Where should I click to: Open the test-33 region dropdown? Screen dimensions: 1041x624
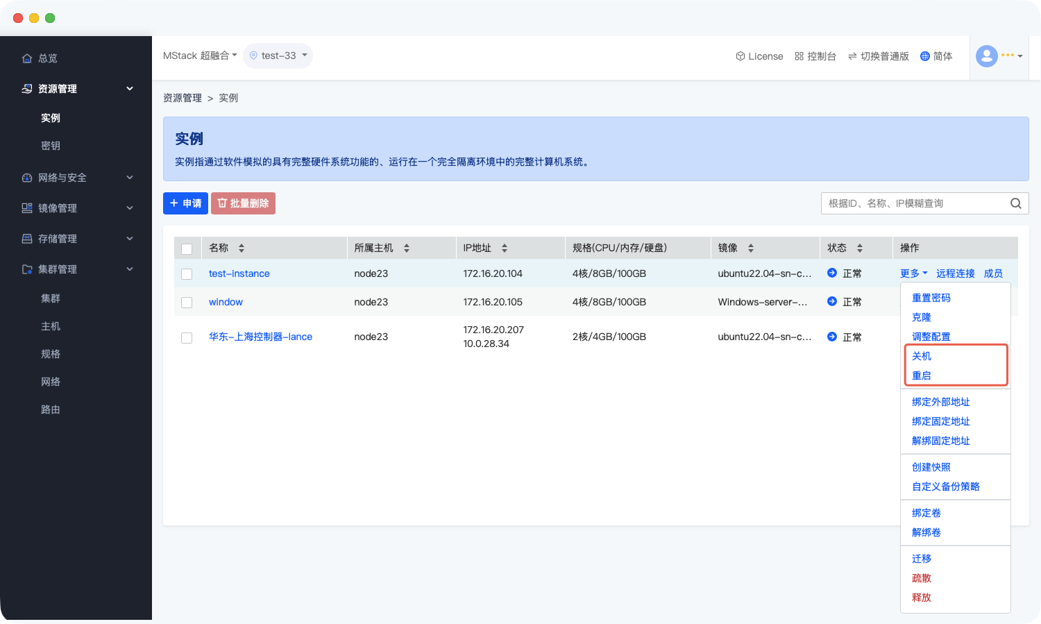tap(278, 56)
